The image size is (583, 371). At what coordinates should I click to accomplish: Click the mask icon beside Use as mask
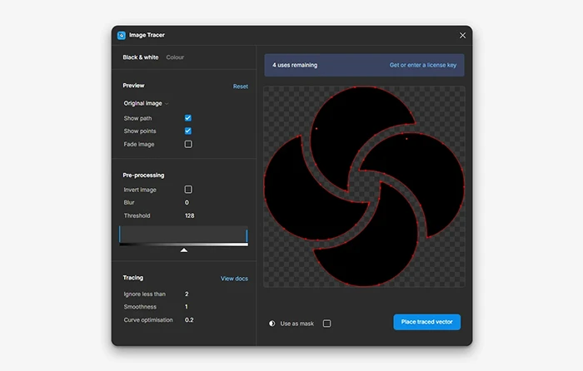coord(272,324)
